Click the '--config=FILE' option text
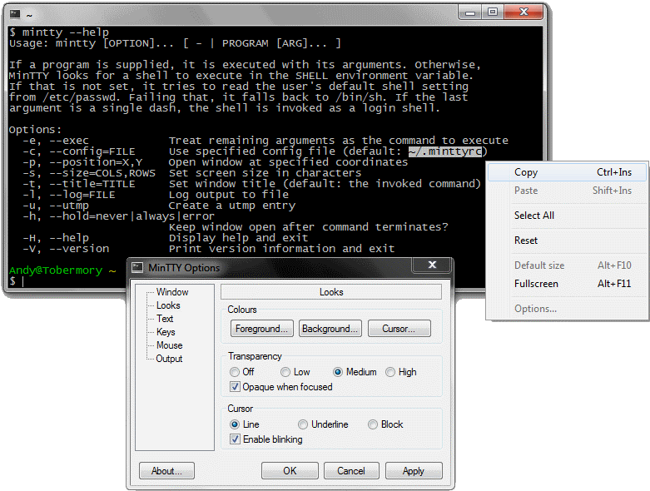Image resolution: width=650 pixels, height=491 pixels. [92, 151]
